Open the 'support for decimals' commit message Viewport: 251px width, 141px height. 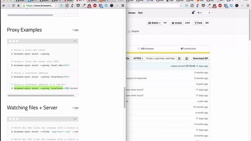(x=136, y=78)
